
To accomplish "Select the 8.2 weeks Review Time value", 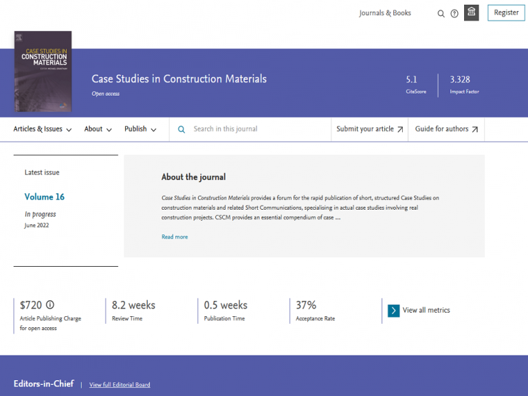I will 133,305.
